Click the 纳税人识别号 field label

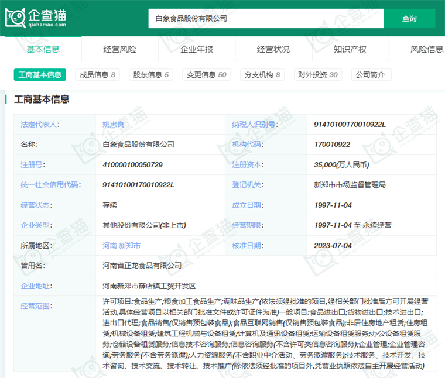click(255, 124)
